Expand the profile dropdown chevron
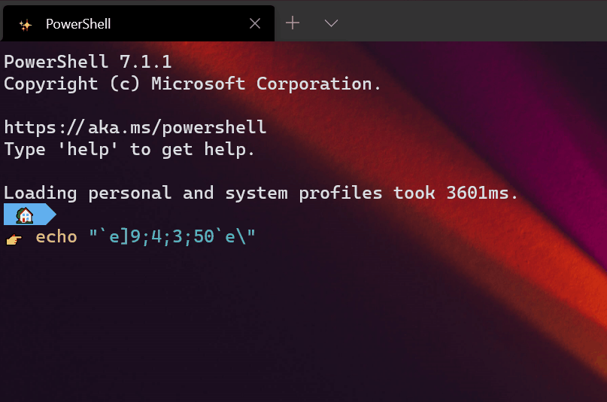Image resolution: width=607 pixels, height=402 pixels. point(331,23)
